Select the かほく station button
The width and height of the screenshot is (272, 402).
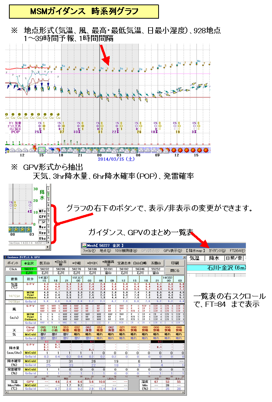coord(92,263)
